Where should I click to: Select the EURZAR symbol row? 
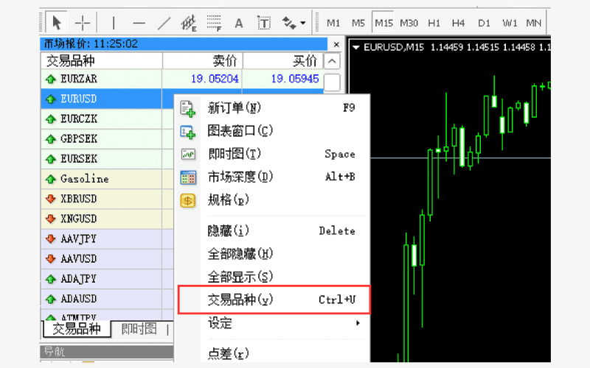tap(182, 79)
